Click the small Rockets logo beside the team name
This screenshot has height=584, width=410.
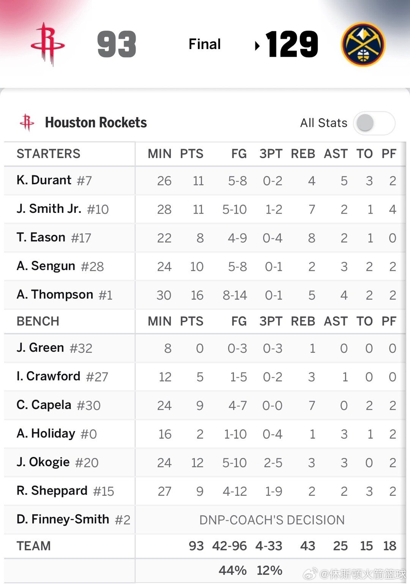click(x=27, y=122)
